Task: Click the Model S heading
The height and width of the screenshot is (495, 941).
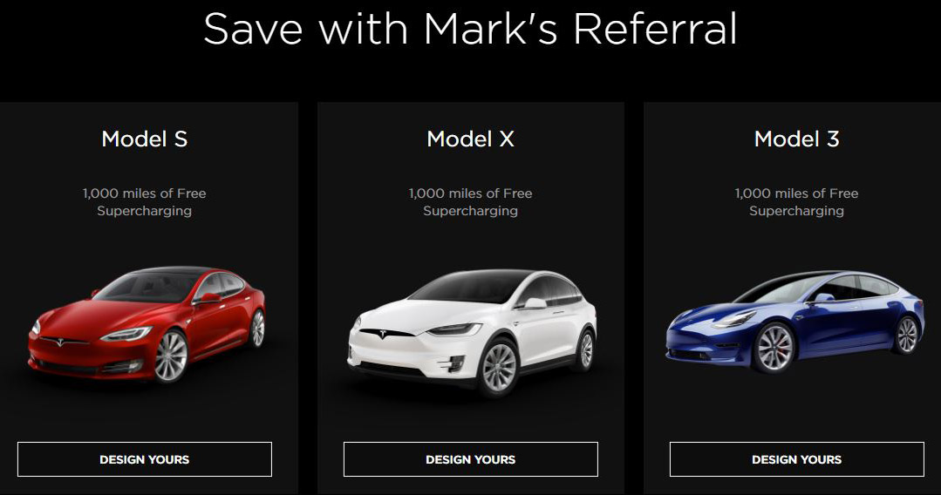Action: [145, 139]
